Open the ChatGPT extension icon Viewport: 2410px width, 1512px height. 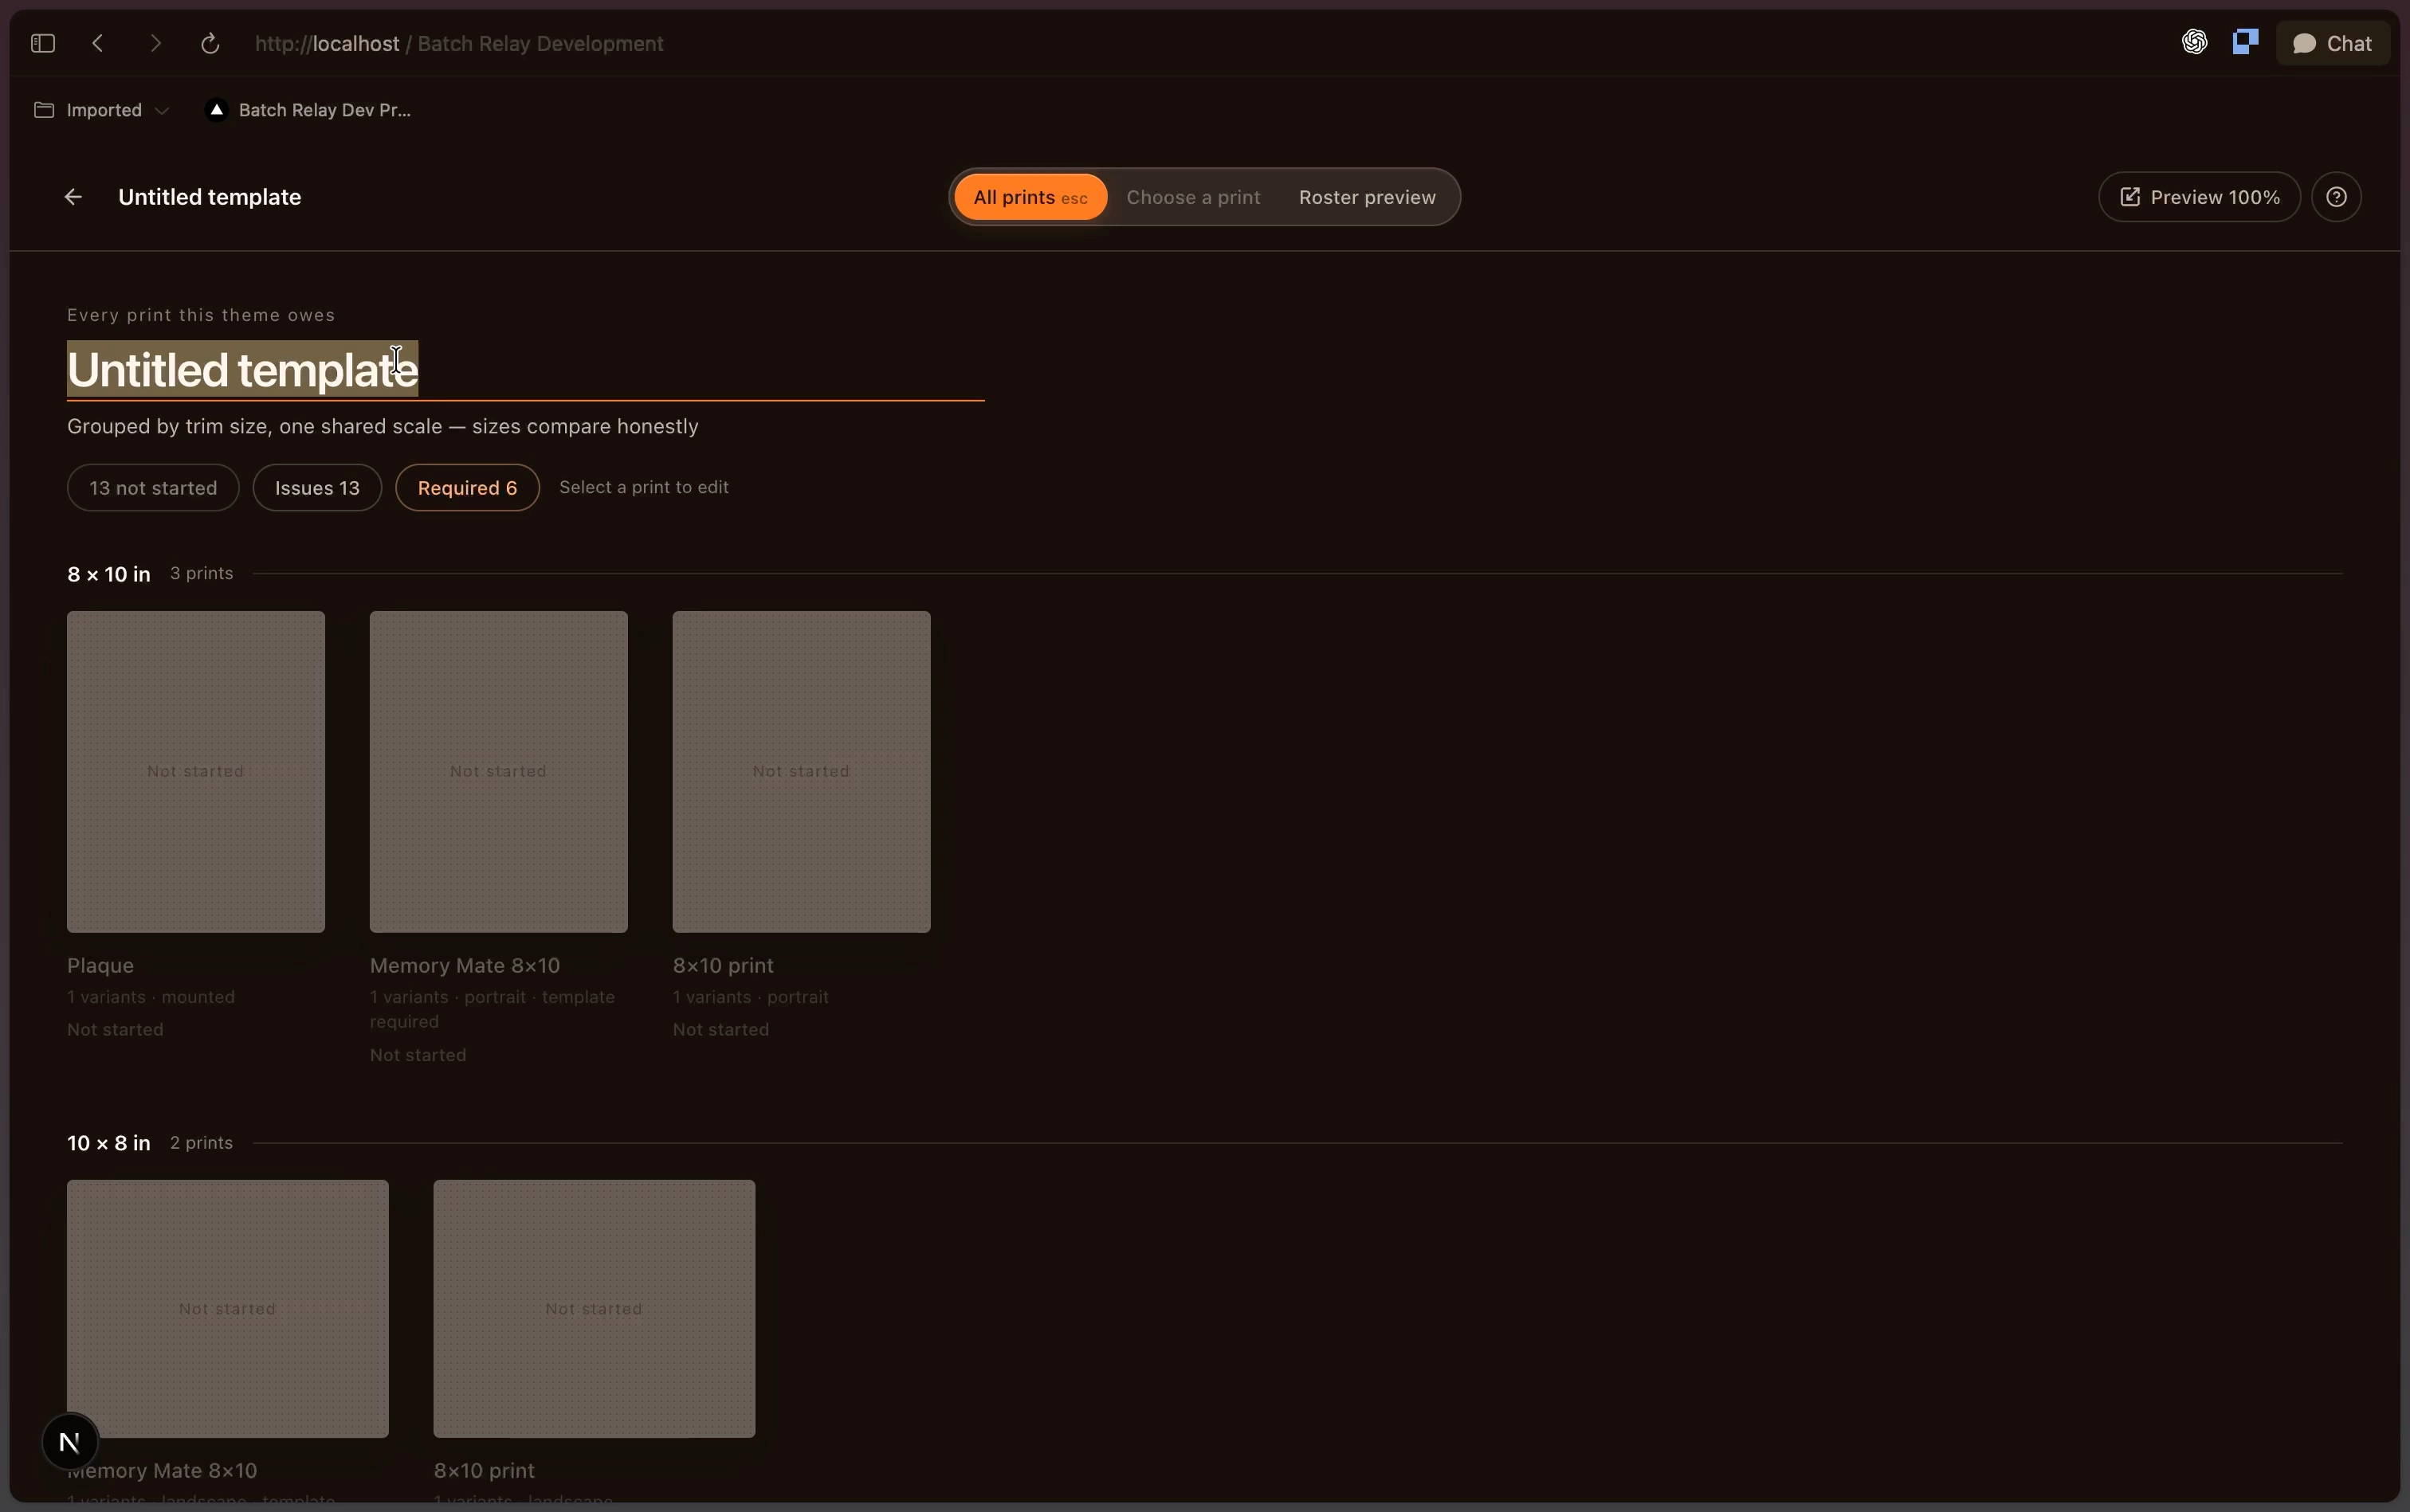tap(2195, 42)
